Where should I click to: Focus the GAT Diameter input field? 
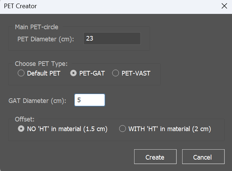click(90, 100)
